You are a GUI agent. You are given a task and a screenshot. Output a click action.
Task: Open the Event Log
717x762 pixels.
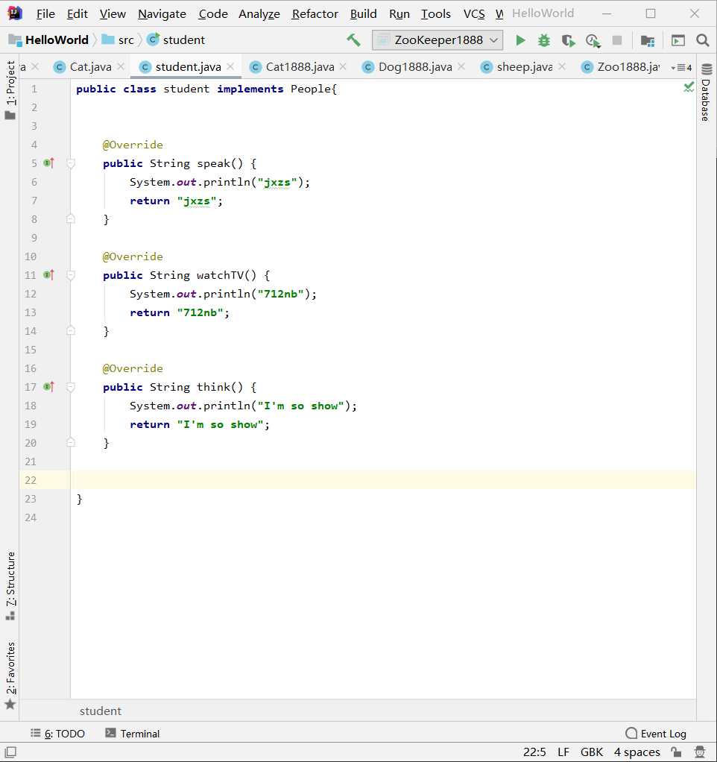[656, 734]
